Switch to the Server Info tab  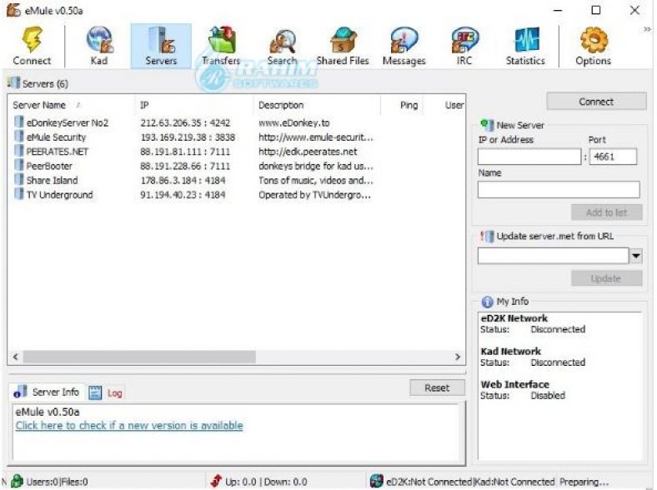click(x=47, y=392)
